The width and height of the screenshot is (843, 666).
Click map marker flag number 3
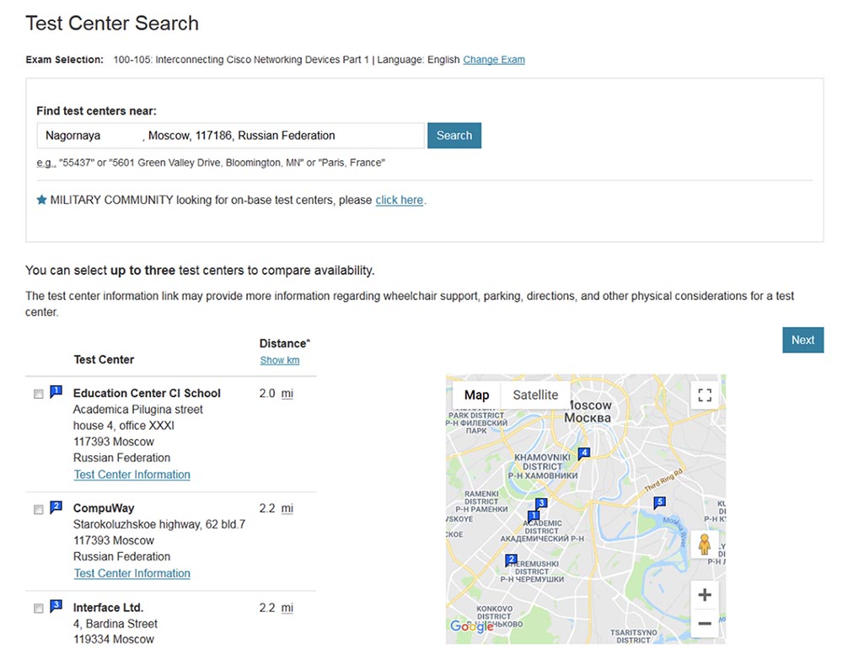point(541,503)
